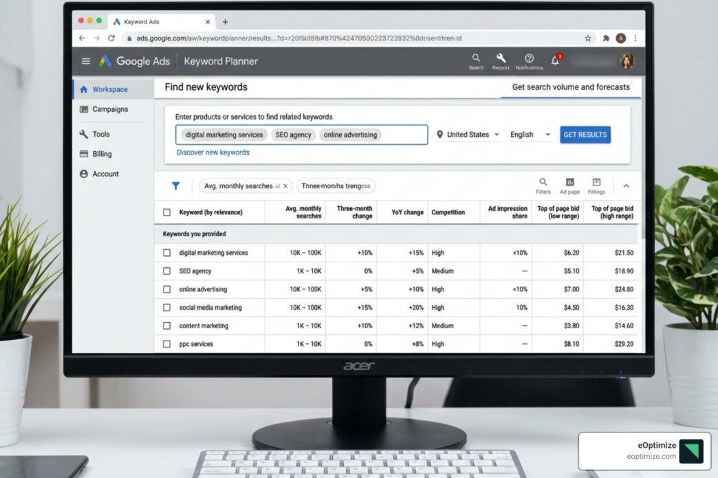Select the digital marketing services keyword chip
The width and height of the screenshot is (718, 478).
click(224, 135)
